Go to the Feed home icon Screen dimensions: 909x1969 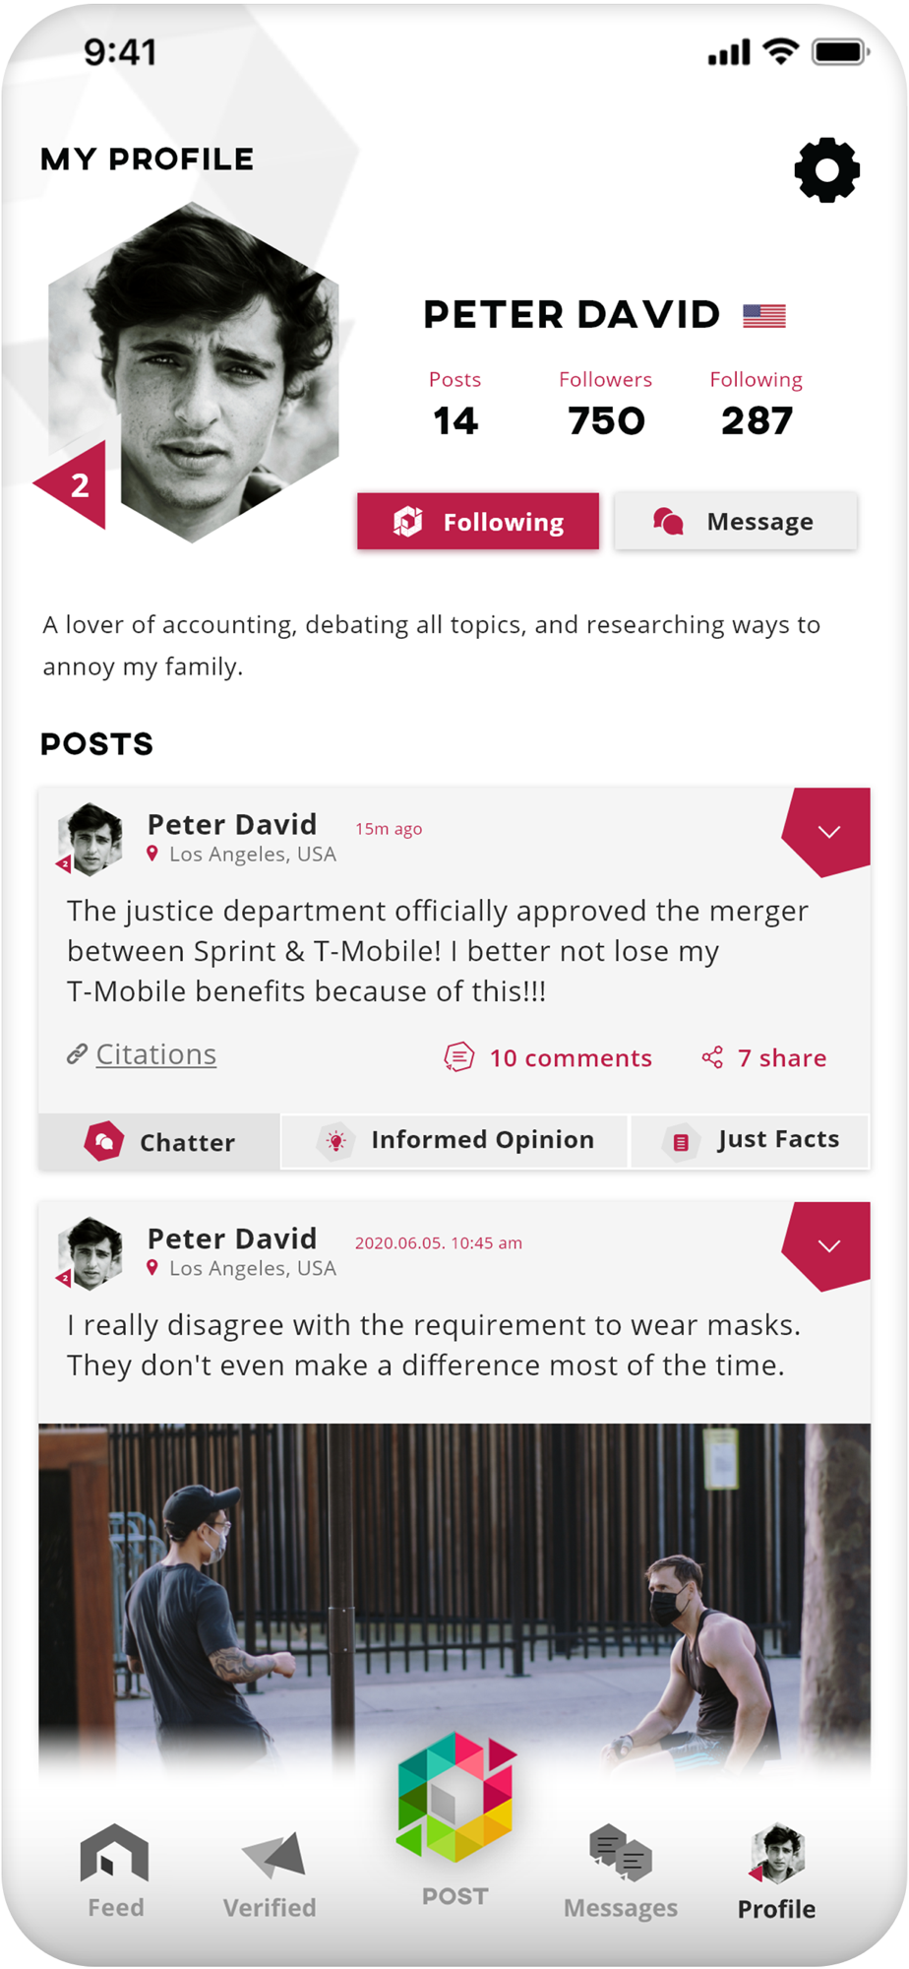pos(115,1854)
